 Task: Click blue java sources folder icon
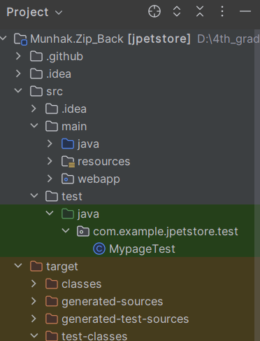(68, 144)
